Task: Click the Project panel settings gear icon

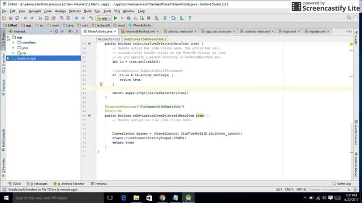Action: pyautogui.click(x=70, y=32)
